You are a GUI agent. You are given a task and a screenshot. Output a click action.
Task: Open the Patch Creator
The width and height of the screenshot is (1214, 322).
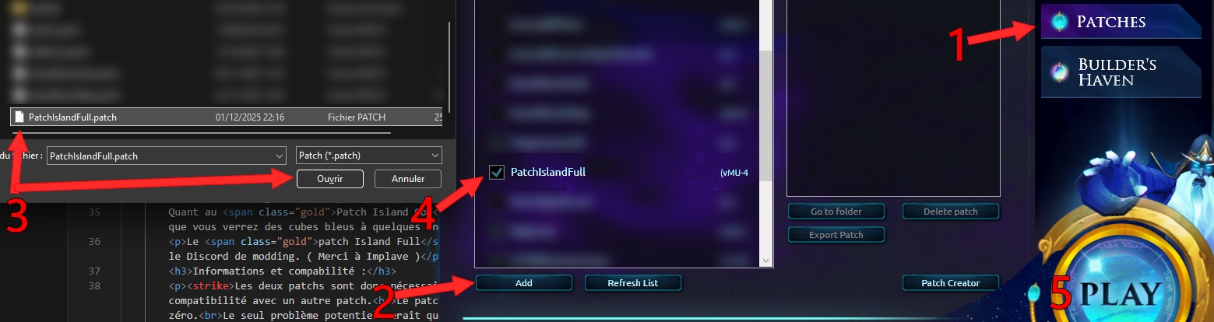[951, 283]
